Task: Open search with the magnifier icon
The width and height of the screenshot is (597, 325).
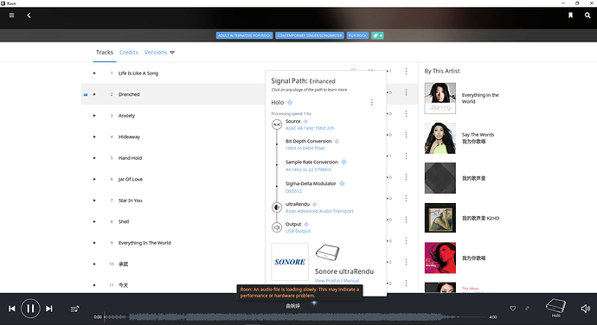Action: (587, 16)
